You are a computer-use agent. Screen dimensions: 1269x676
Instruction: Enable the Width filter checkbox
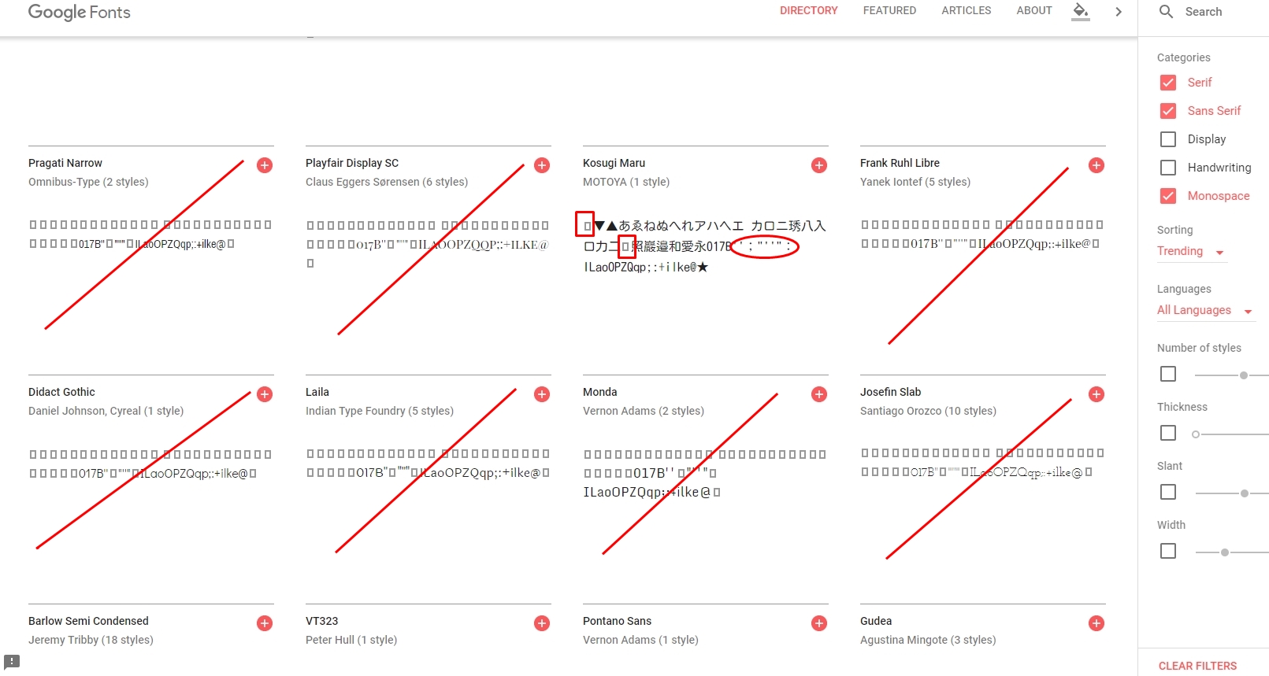[x=1168, y=551]
